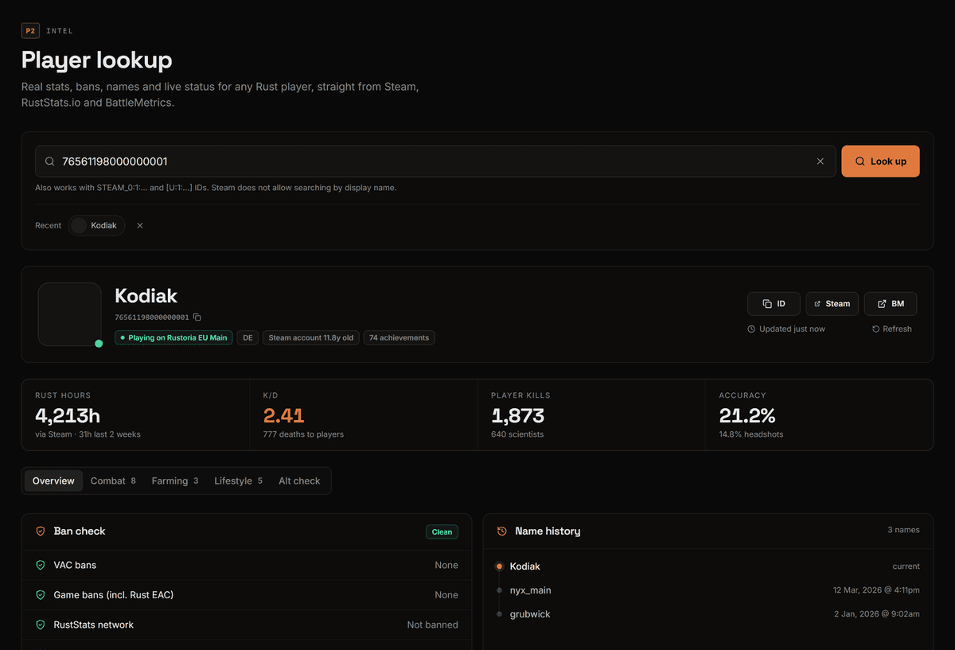955x650 pixels.
Task: Switch to the Lifestyle tab
Action: [x=238, y=481]
